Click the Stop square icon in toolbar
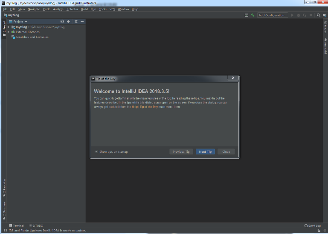The image size is (328, 234). 311,15
